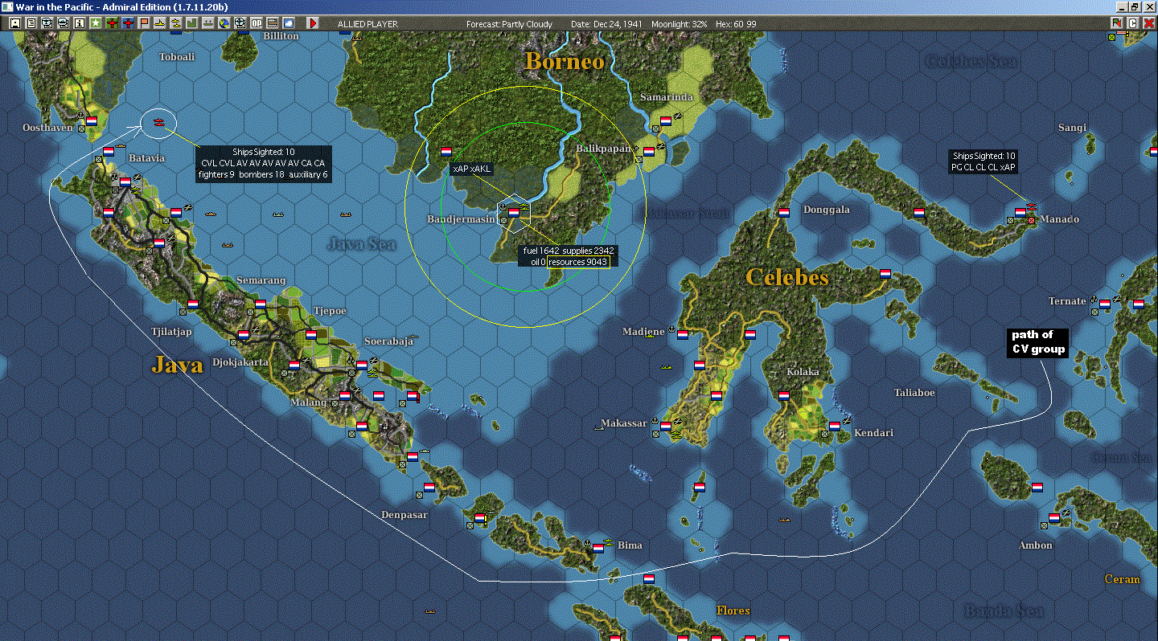The width and height of the screenshot is (1158, 641).
Task: Select the Dutch flag at Bandjermasin base
Action: pos(514,213)
